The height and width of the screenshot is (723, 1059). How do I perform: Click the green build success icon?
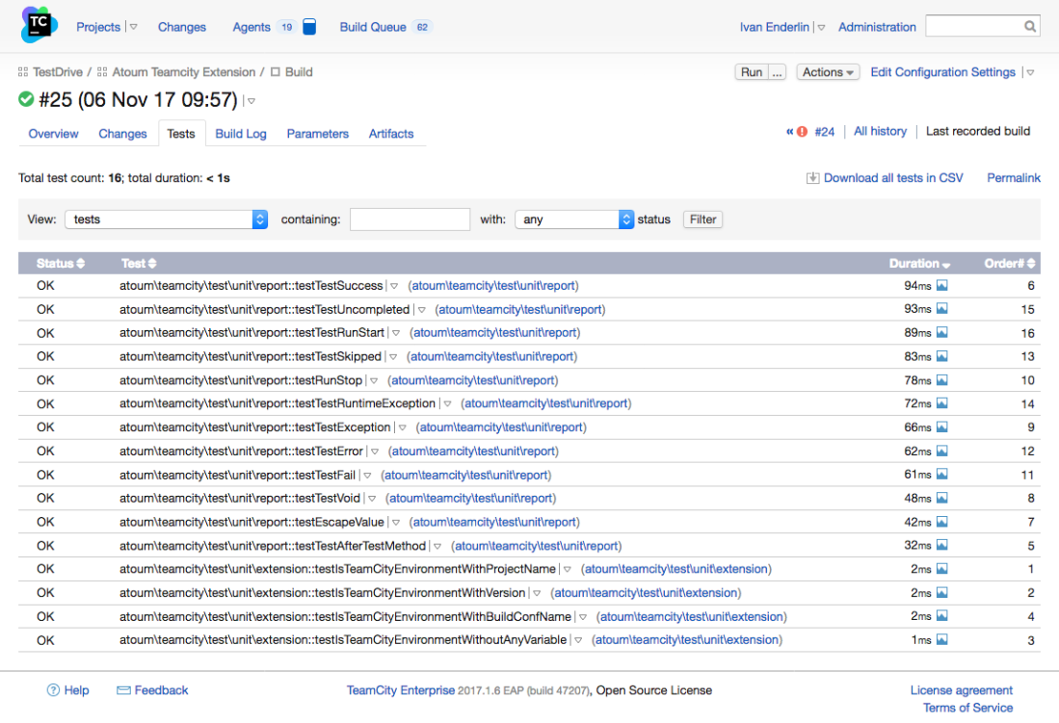tap(26, 99)
